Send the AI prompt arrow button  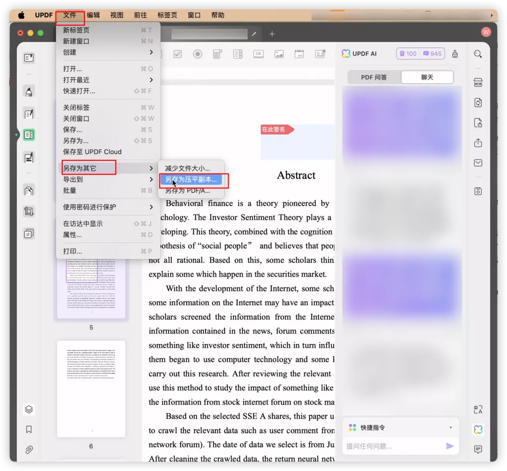tap(450, 446)
